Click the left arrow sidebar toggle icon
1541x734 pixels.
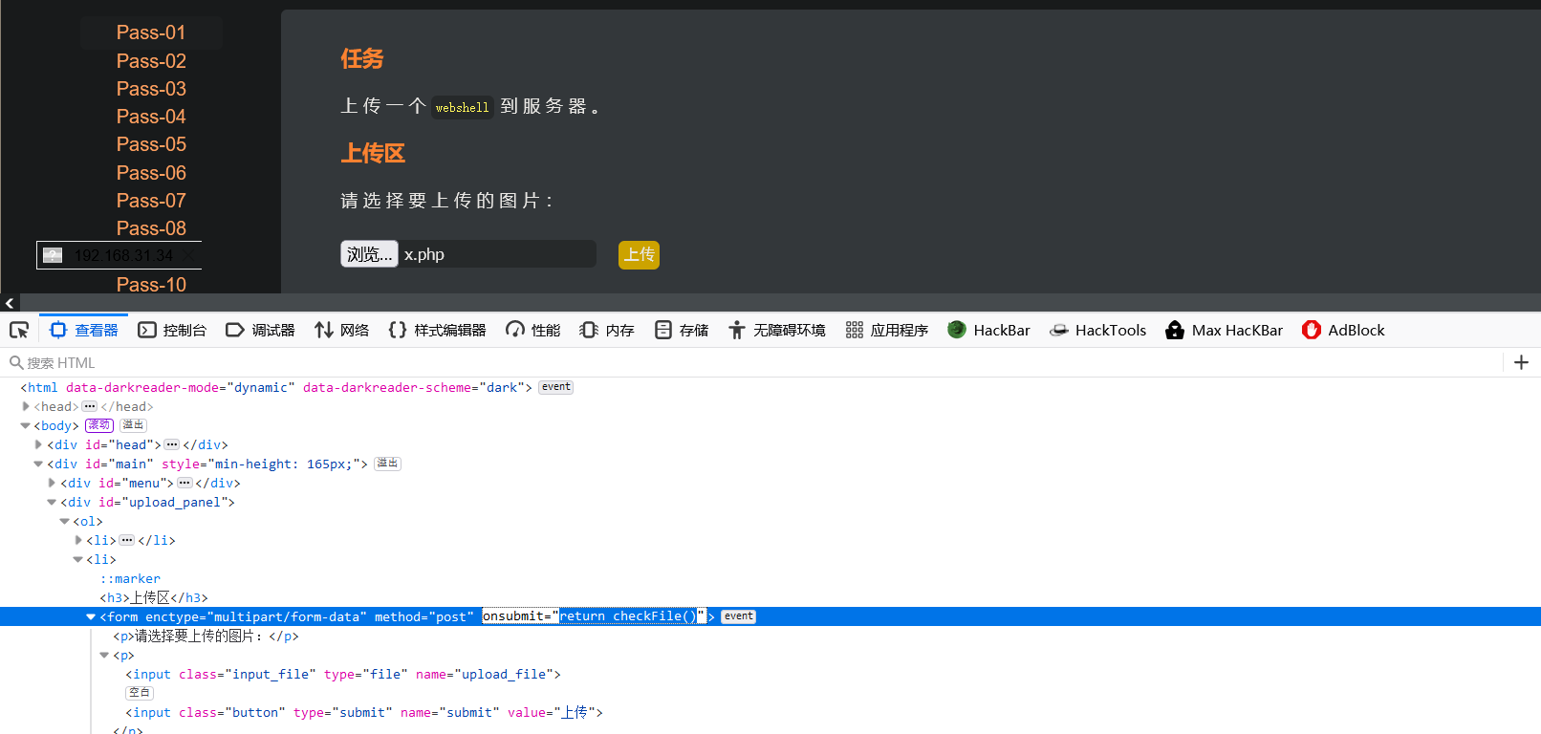click(x=10, y=303)
